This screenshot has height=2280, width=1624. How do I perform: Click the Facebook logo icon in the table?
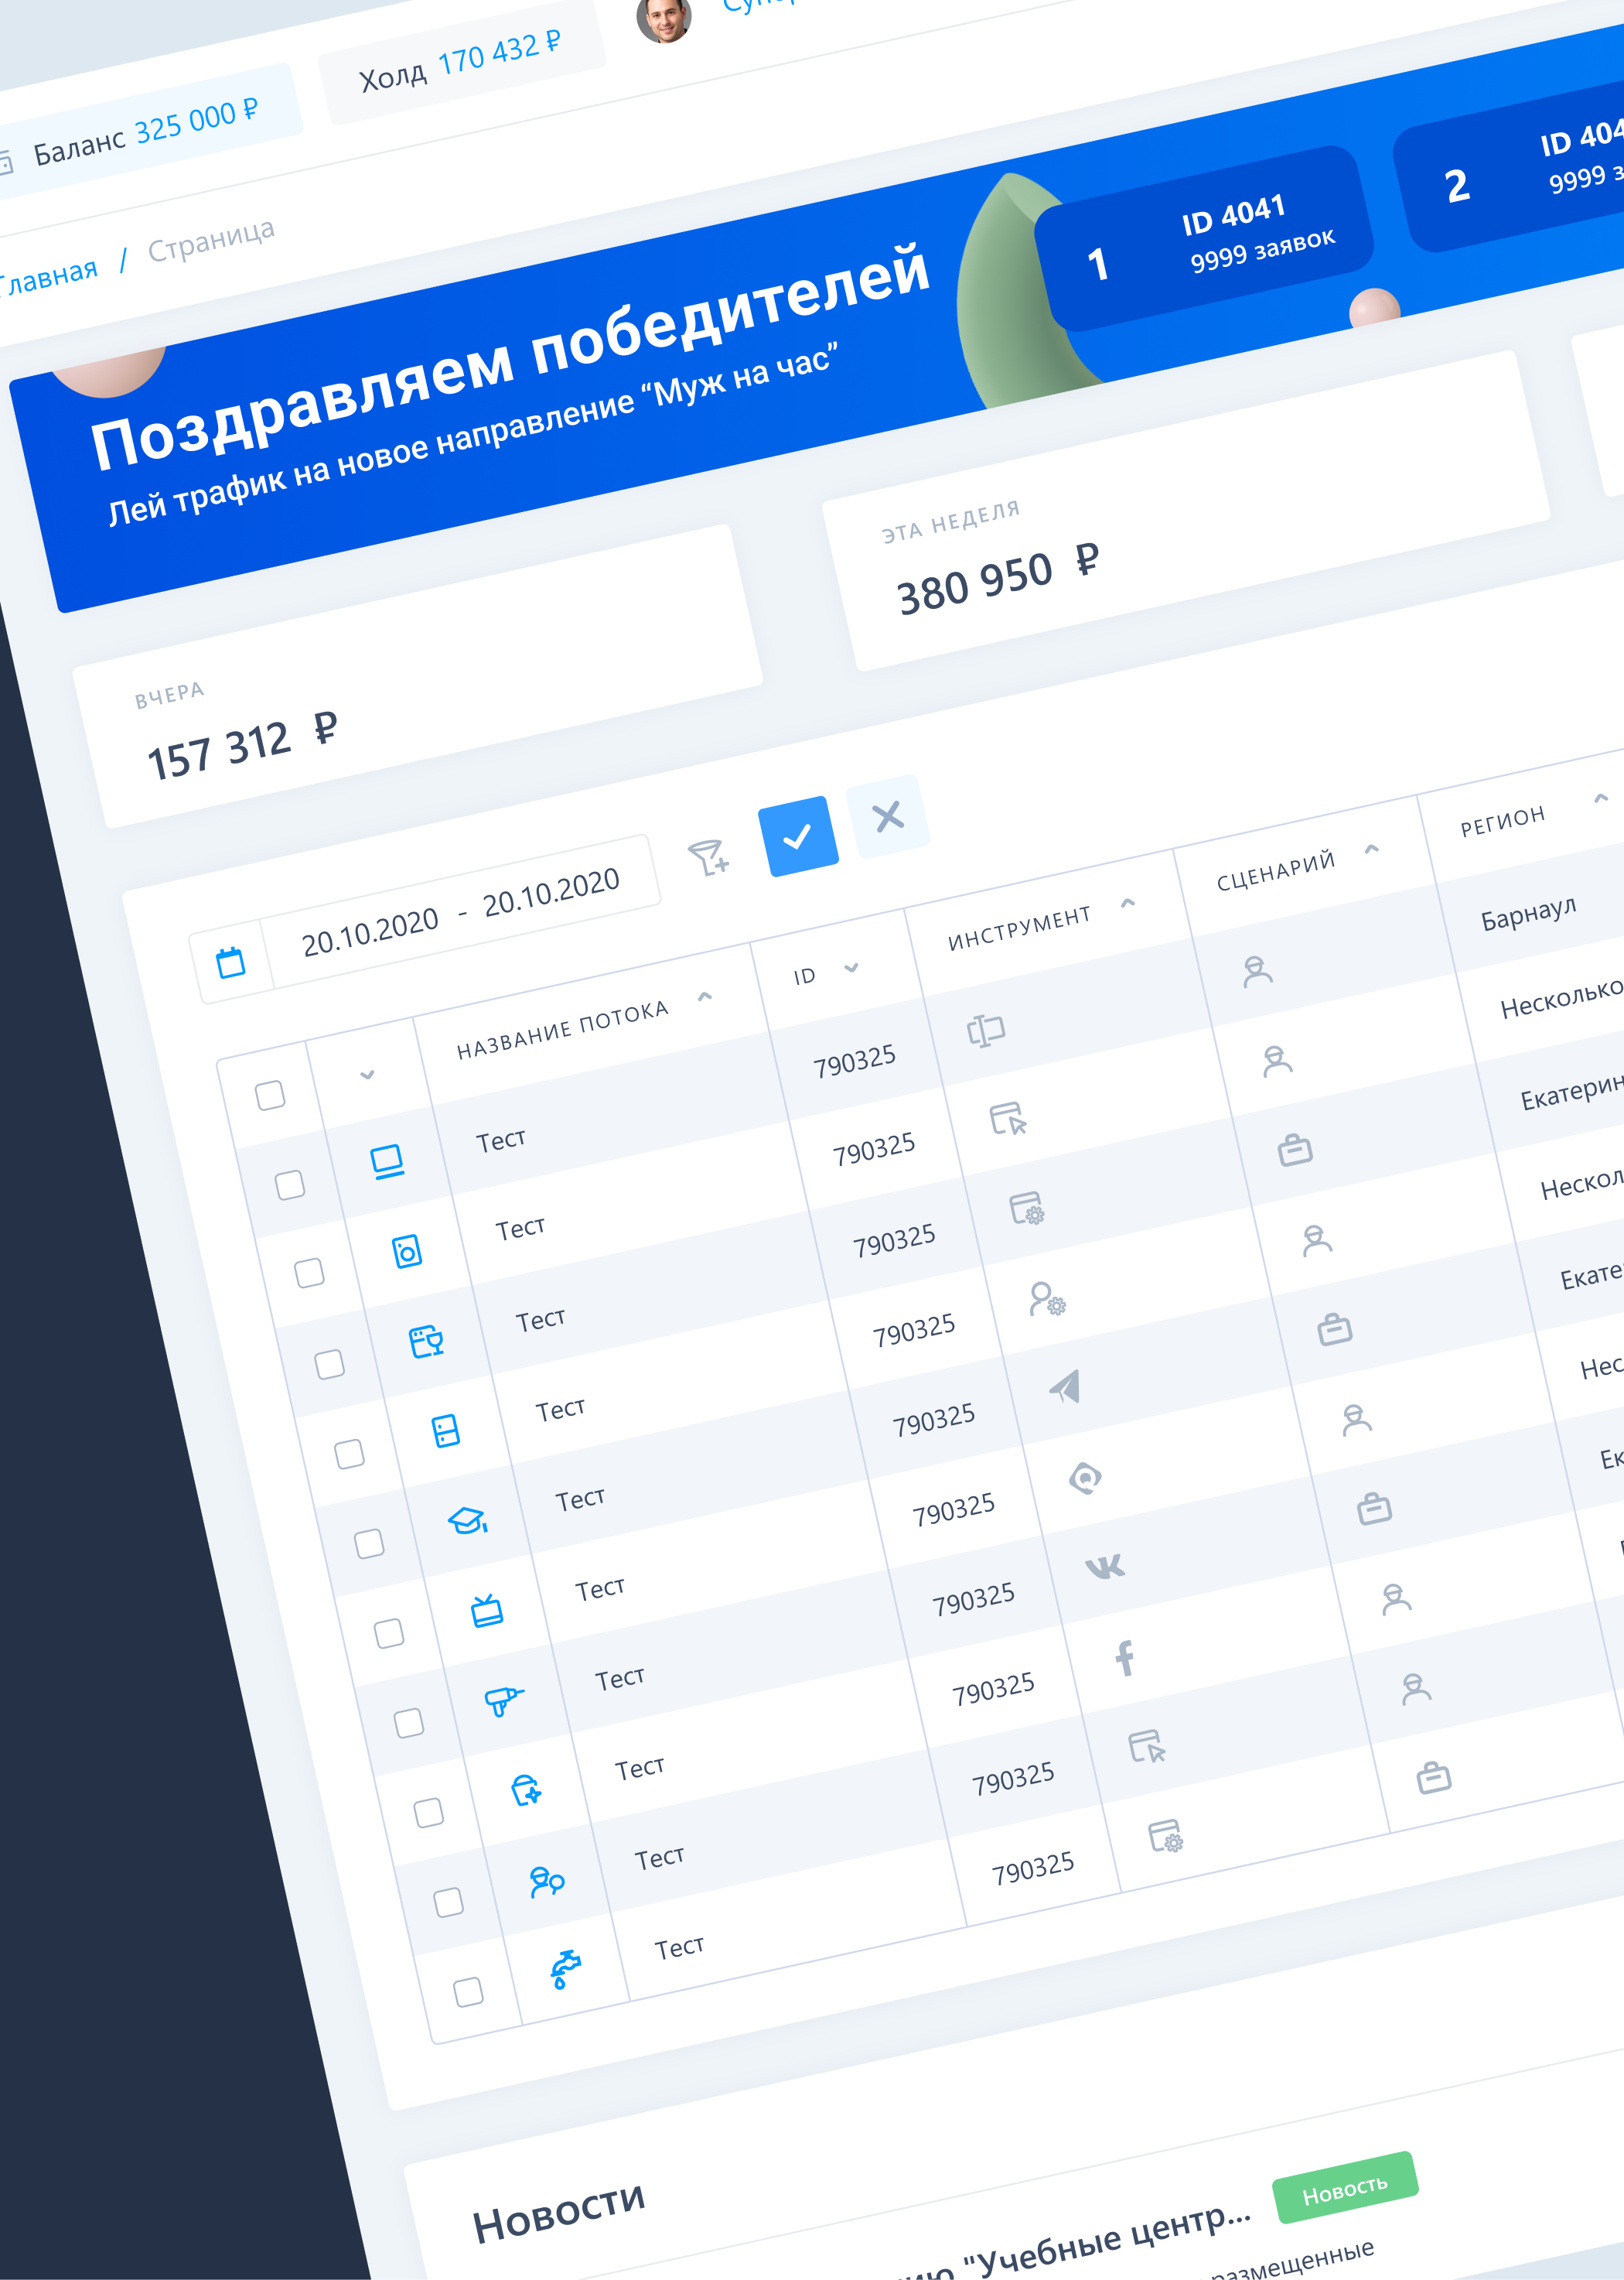pyautogui.click(x=1125, y=1658)
